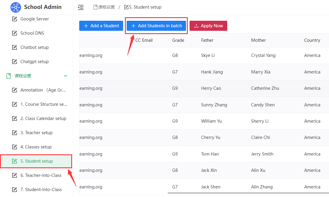Collapse the sidebar with the menu fold icon

[x=81, y=7]
